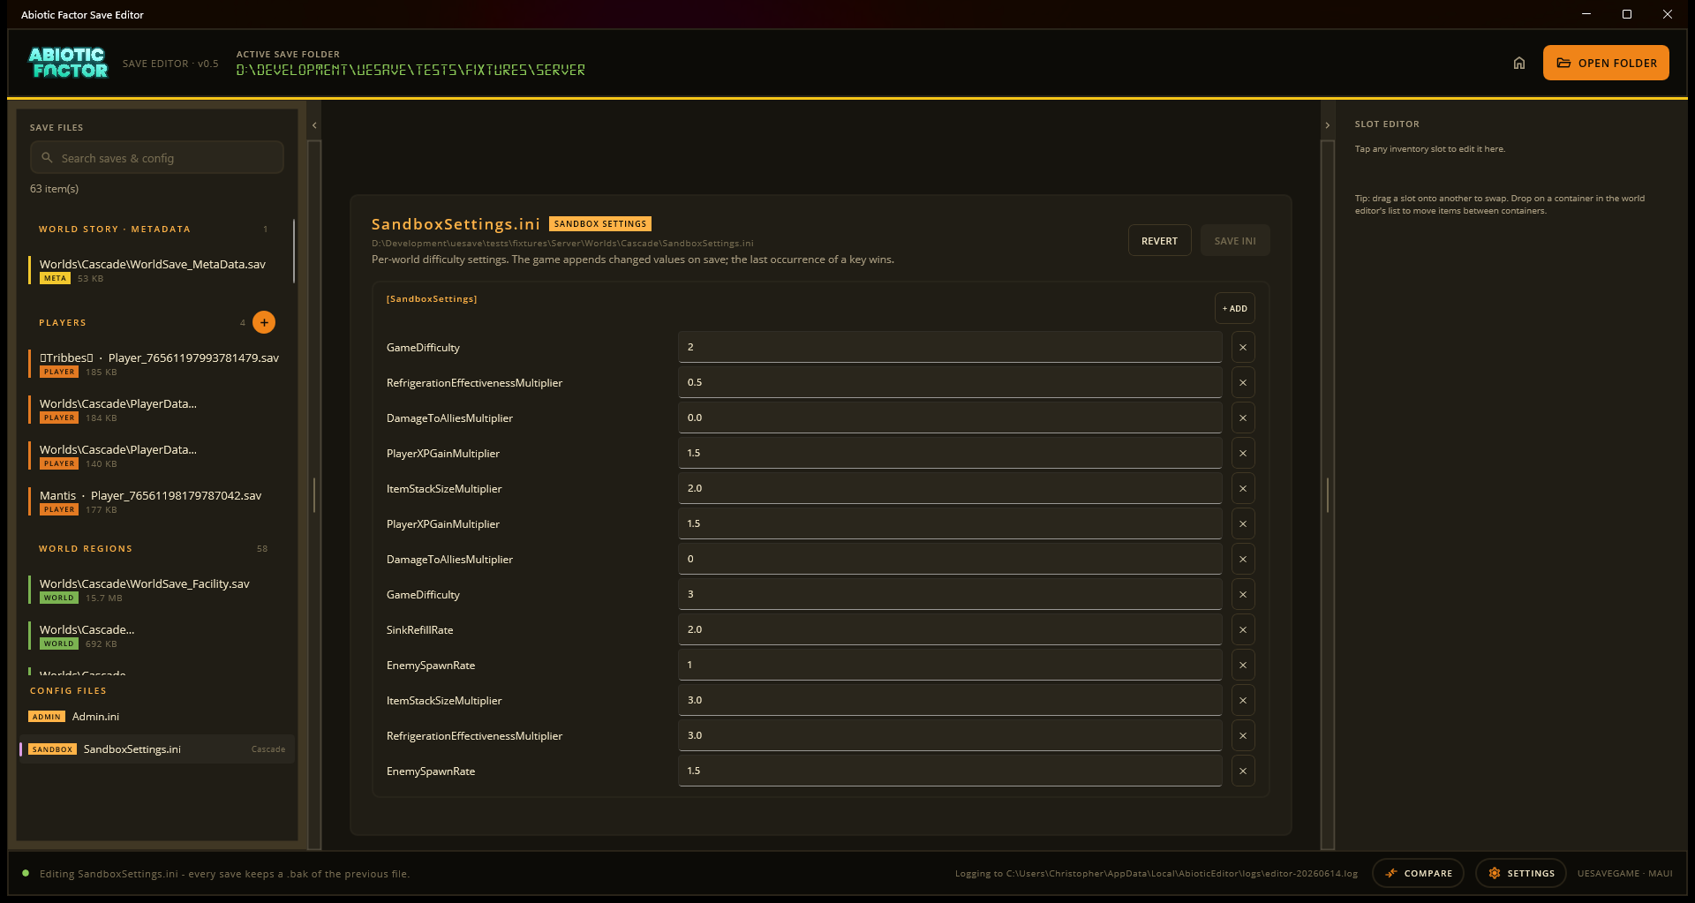Click the green status indicator dot
The height and width of the screenshot is (903, 1695).
coord(26,873)
